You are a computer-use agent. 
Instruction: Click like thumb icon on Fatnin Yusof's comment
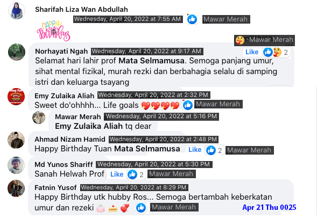tap(141, 208)
